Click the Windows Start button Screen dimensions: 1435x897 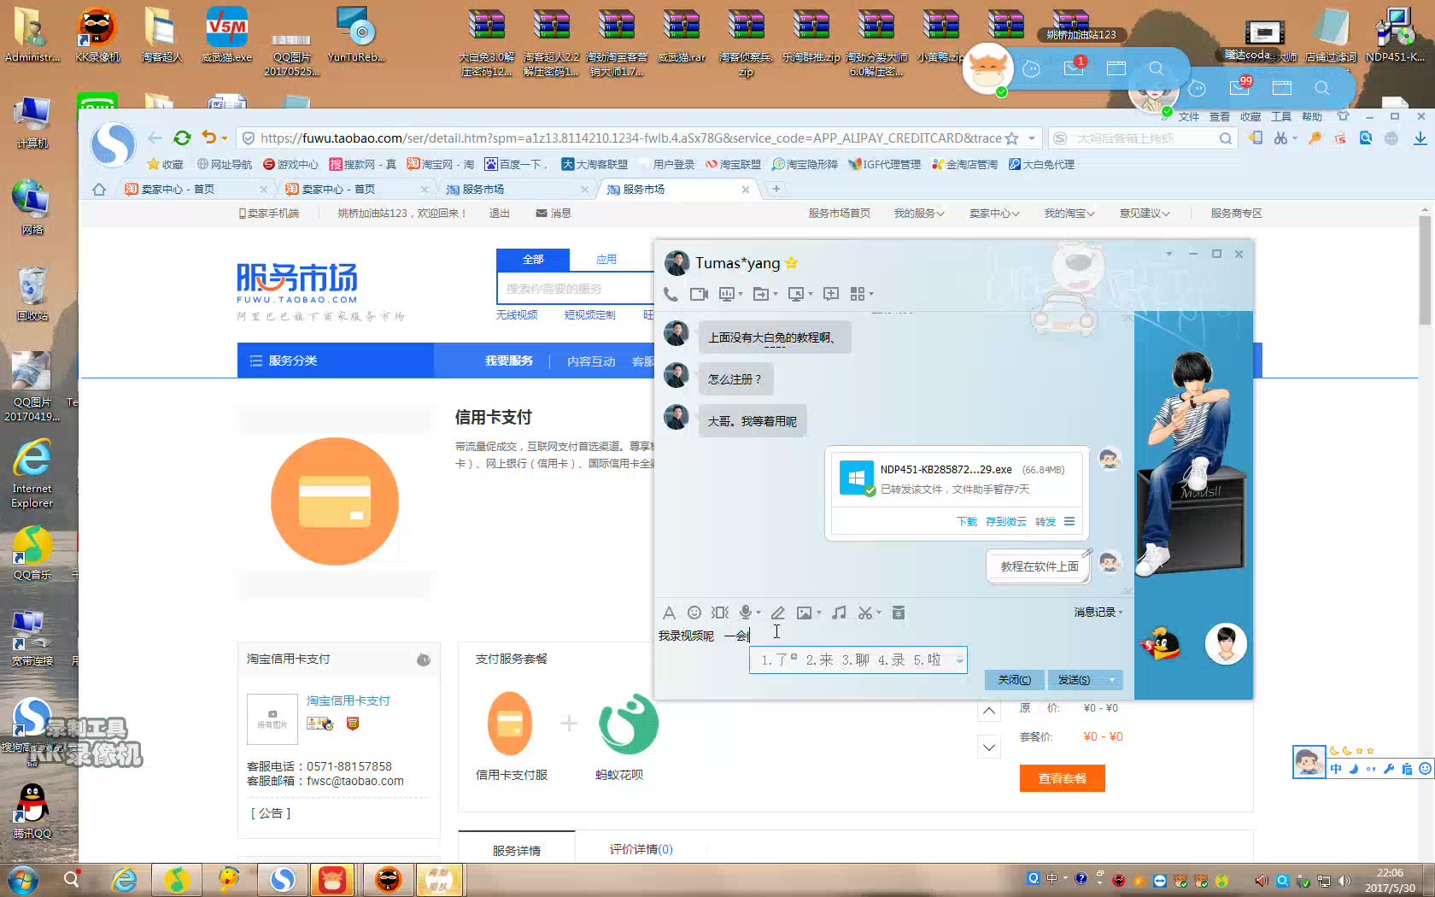[23, 879]
